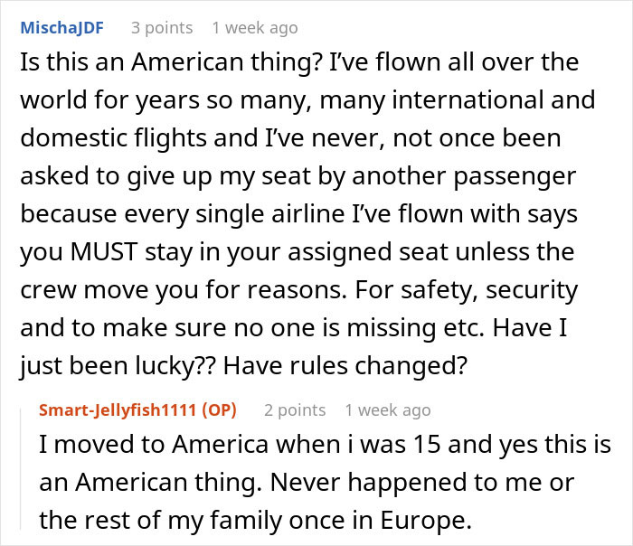
Task: Open MischaJDF's user profile
Action: 61,28
